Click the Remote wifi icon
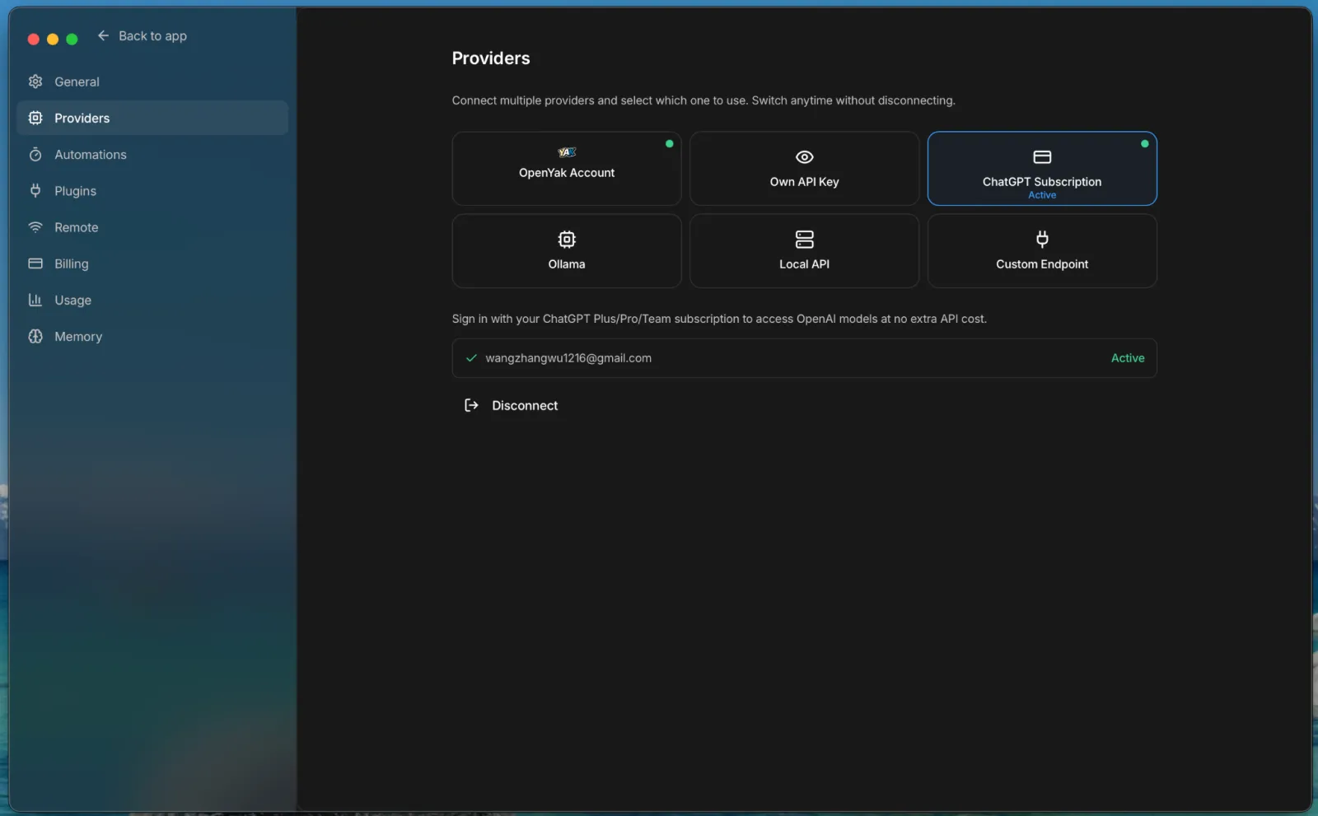Image resolution: width=1318 pixels, height=816 pixels. click(x=35, y=227)
